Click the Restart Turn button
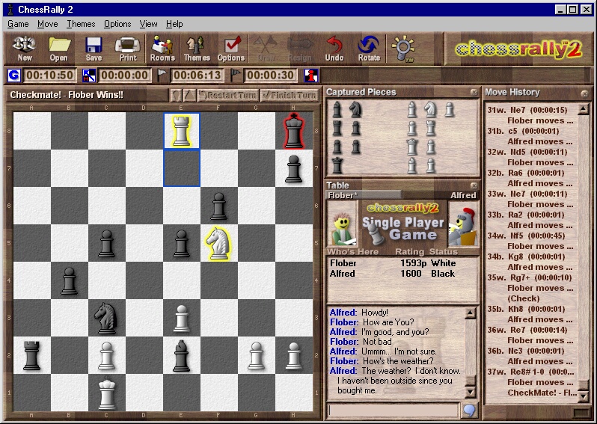597x424 pixels. coord(228,95)
